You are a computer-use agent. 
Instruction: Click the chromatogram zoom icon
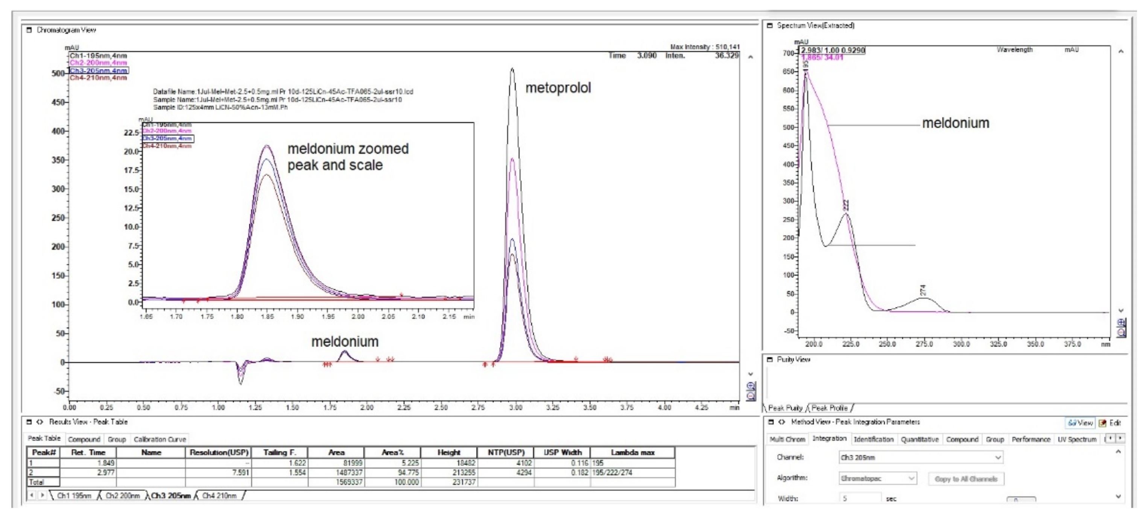tap(751, 391)
